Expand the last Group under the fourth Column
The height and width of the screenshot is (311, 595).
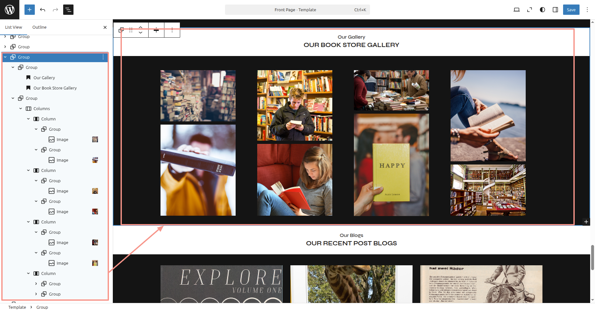36,294
